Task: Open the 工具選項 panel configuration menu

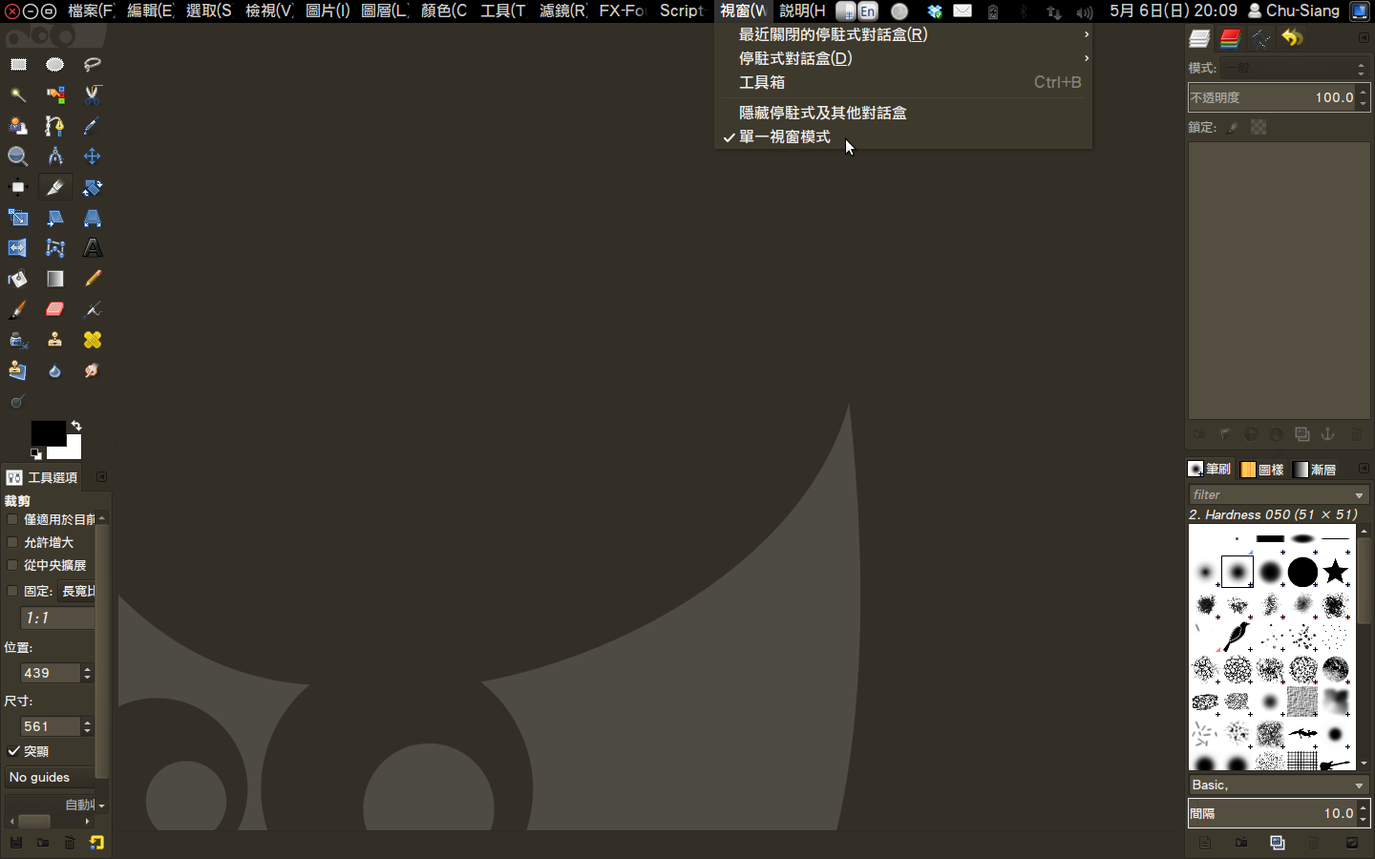Action: [101, 477]
